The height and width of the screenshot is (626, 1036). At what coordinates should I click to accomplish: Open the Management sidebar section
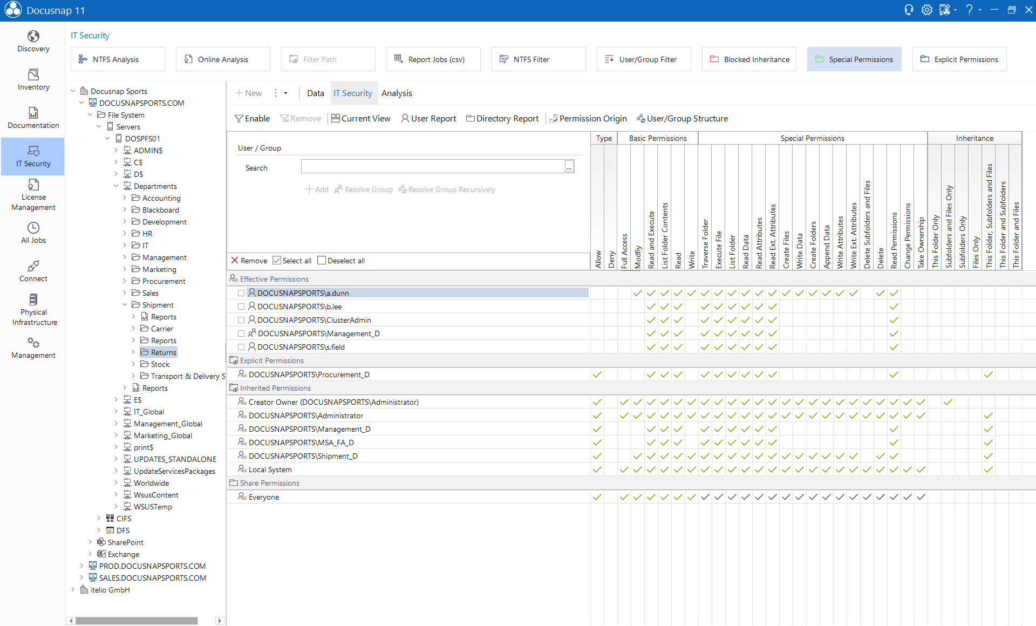(x=33, y=348)
